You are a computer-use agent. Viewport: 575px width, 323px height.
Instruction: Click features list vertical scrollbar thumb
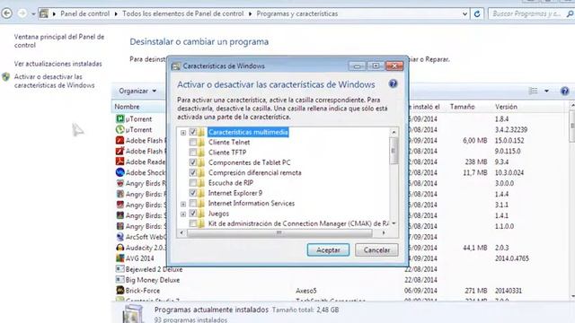tap(394, 151)
